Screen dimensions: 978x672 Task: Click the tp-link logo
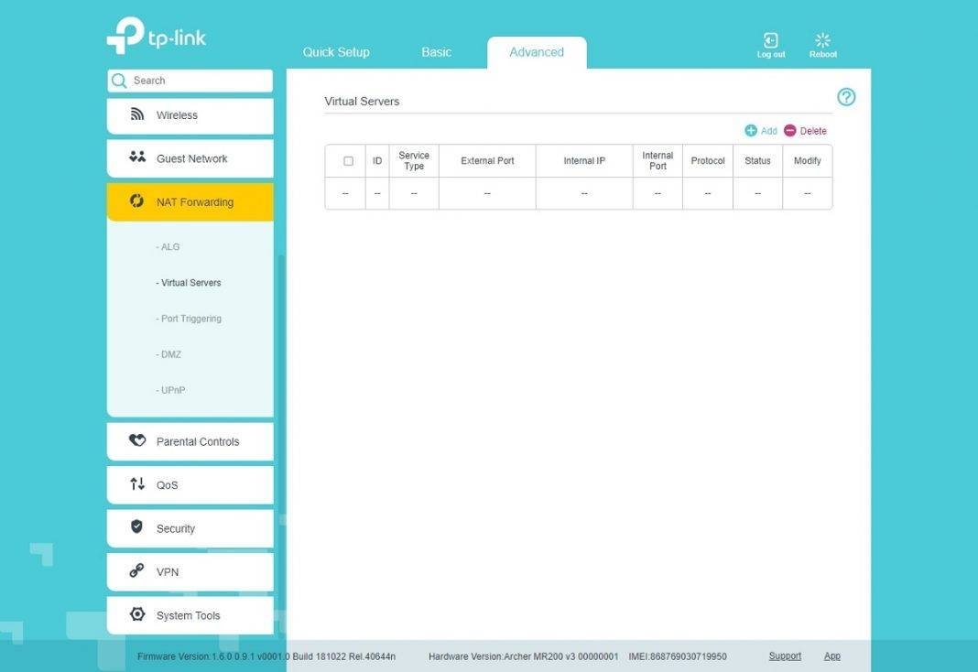coord(156,36)
